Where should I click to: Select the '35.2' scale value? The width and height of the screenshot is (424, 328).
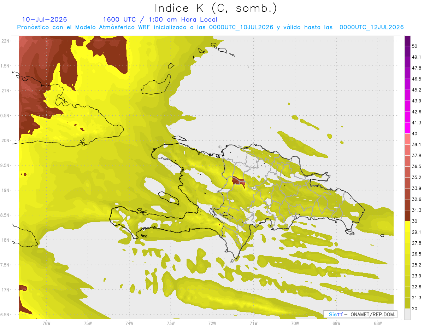pos(417,177)
